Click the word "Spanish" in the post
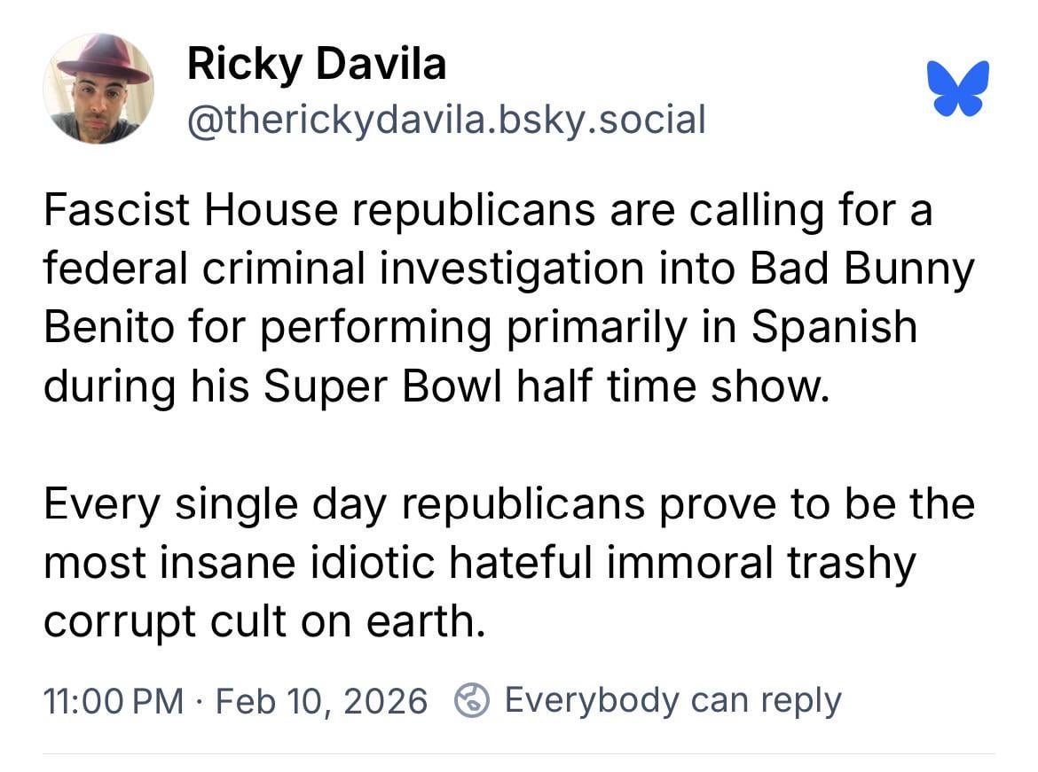This screenshot has height=772, width=1038. pyautogui.click(x=833, y=327)
